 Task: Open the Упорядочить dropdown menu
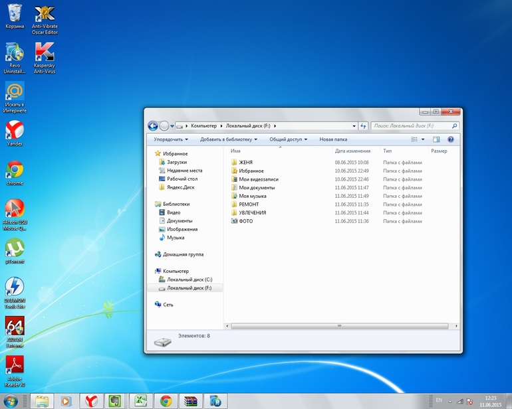click(171, 139)
